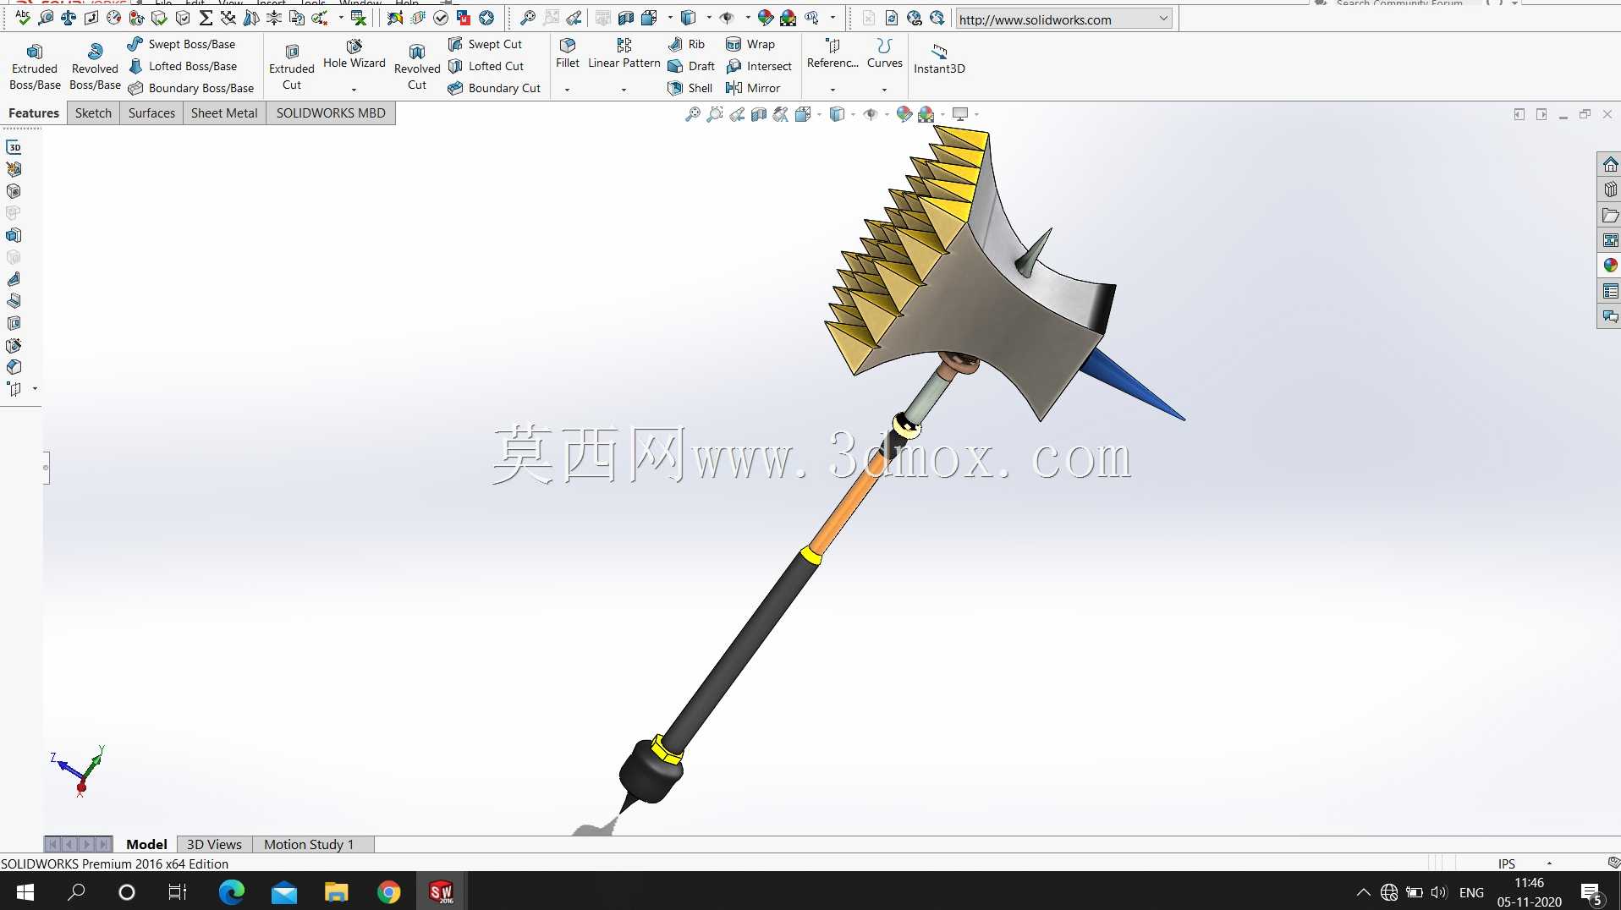Open the Windows notification center icon
Screen dimensions: 1621x910
pyautogui.click(x=1591, y=892)
